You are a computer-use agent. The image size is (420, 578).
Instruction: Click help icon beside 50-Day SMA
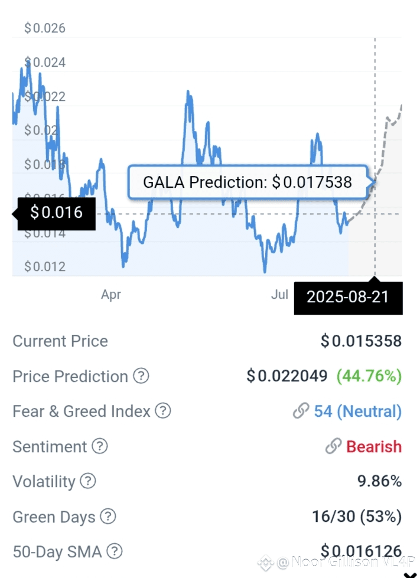tap(115, 551)
